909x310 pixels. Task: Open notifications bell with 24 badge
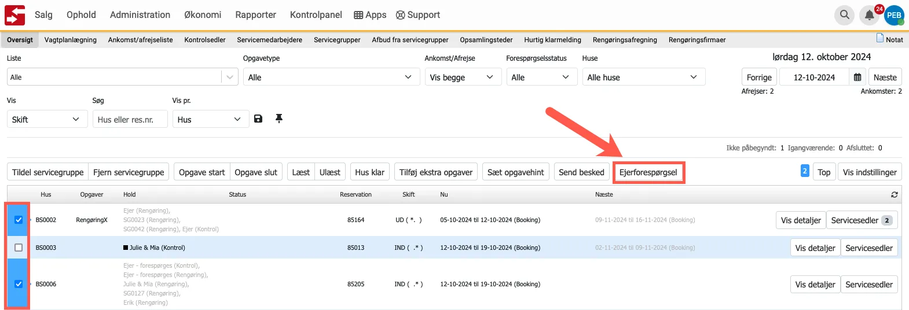pos(869,16)
